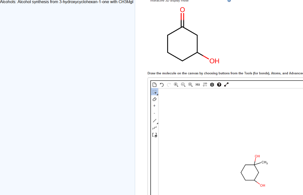Select the single bond drawing tool
The width and height of the screenshot is (303, 195).
point(154,120)
